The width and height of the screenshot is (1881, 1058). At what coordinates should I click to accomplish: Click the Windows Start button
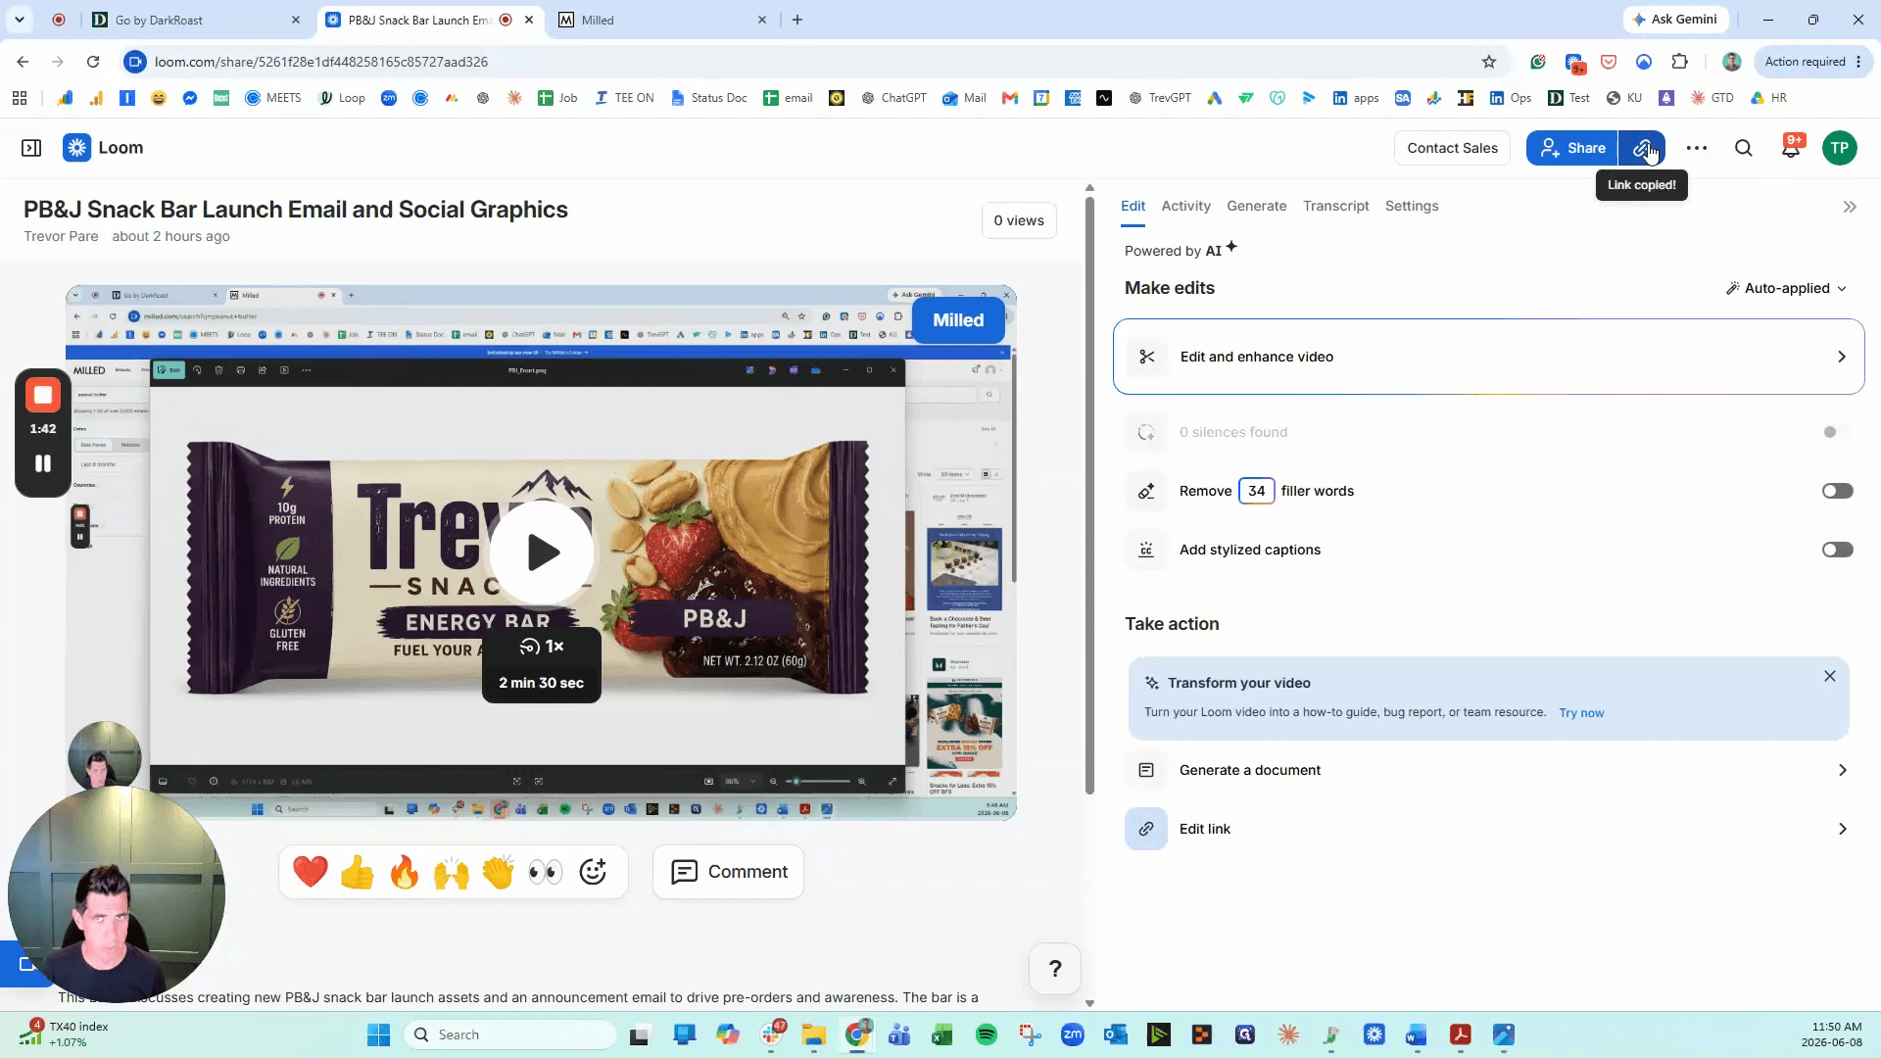click(379, 1034)
